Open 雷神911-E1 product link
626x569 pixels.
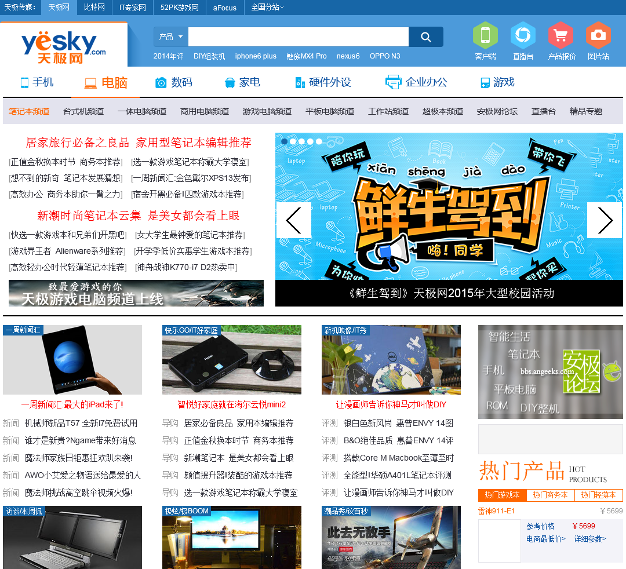pyautogui.click(x=496, y=510)
